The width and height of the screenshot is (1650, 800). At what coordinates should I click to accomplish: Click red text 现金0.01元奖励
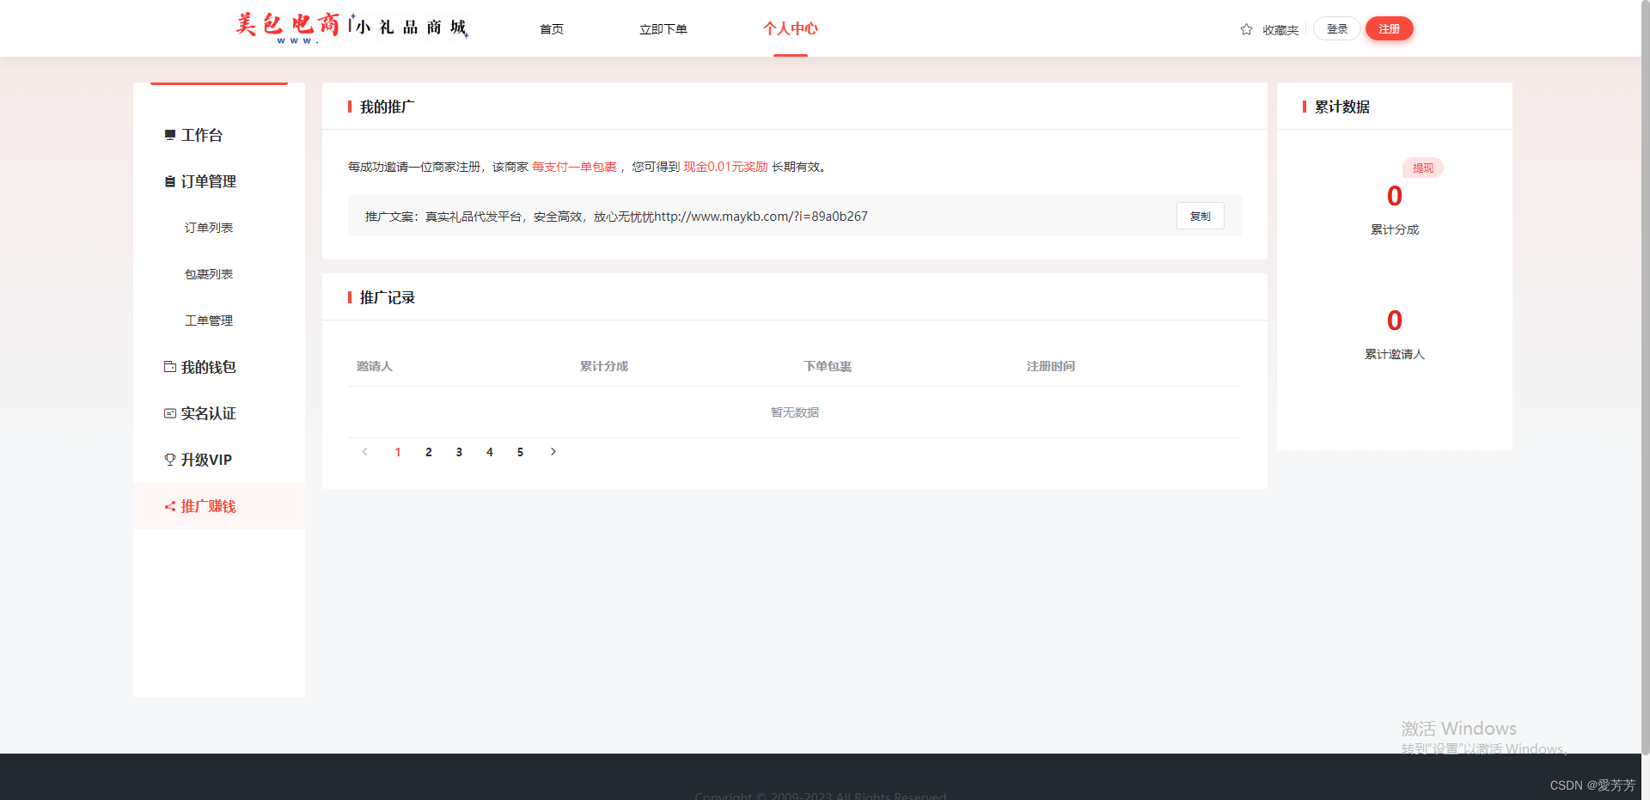point(725,167)
